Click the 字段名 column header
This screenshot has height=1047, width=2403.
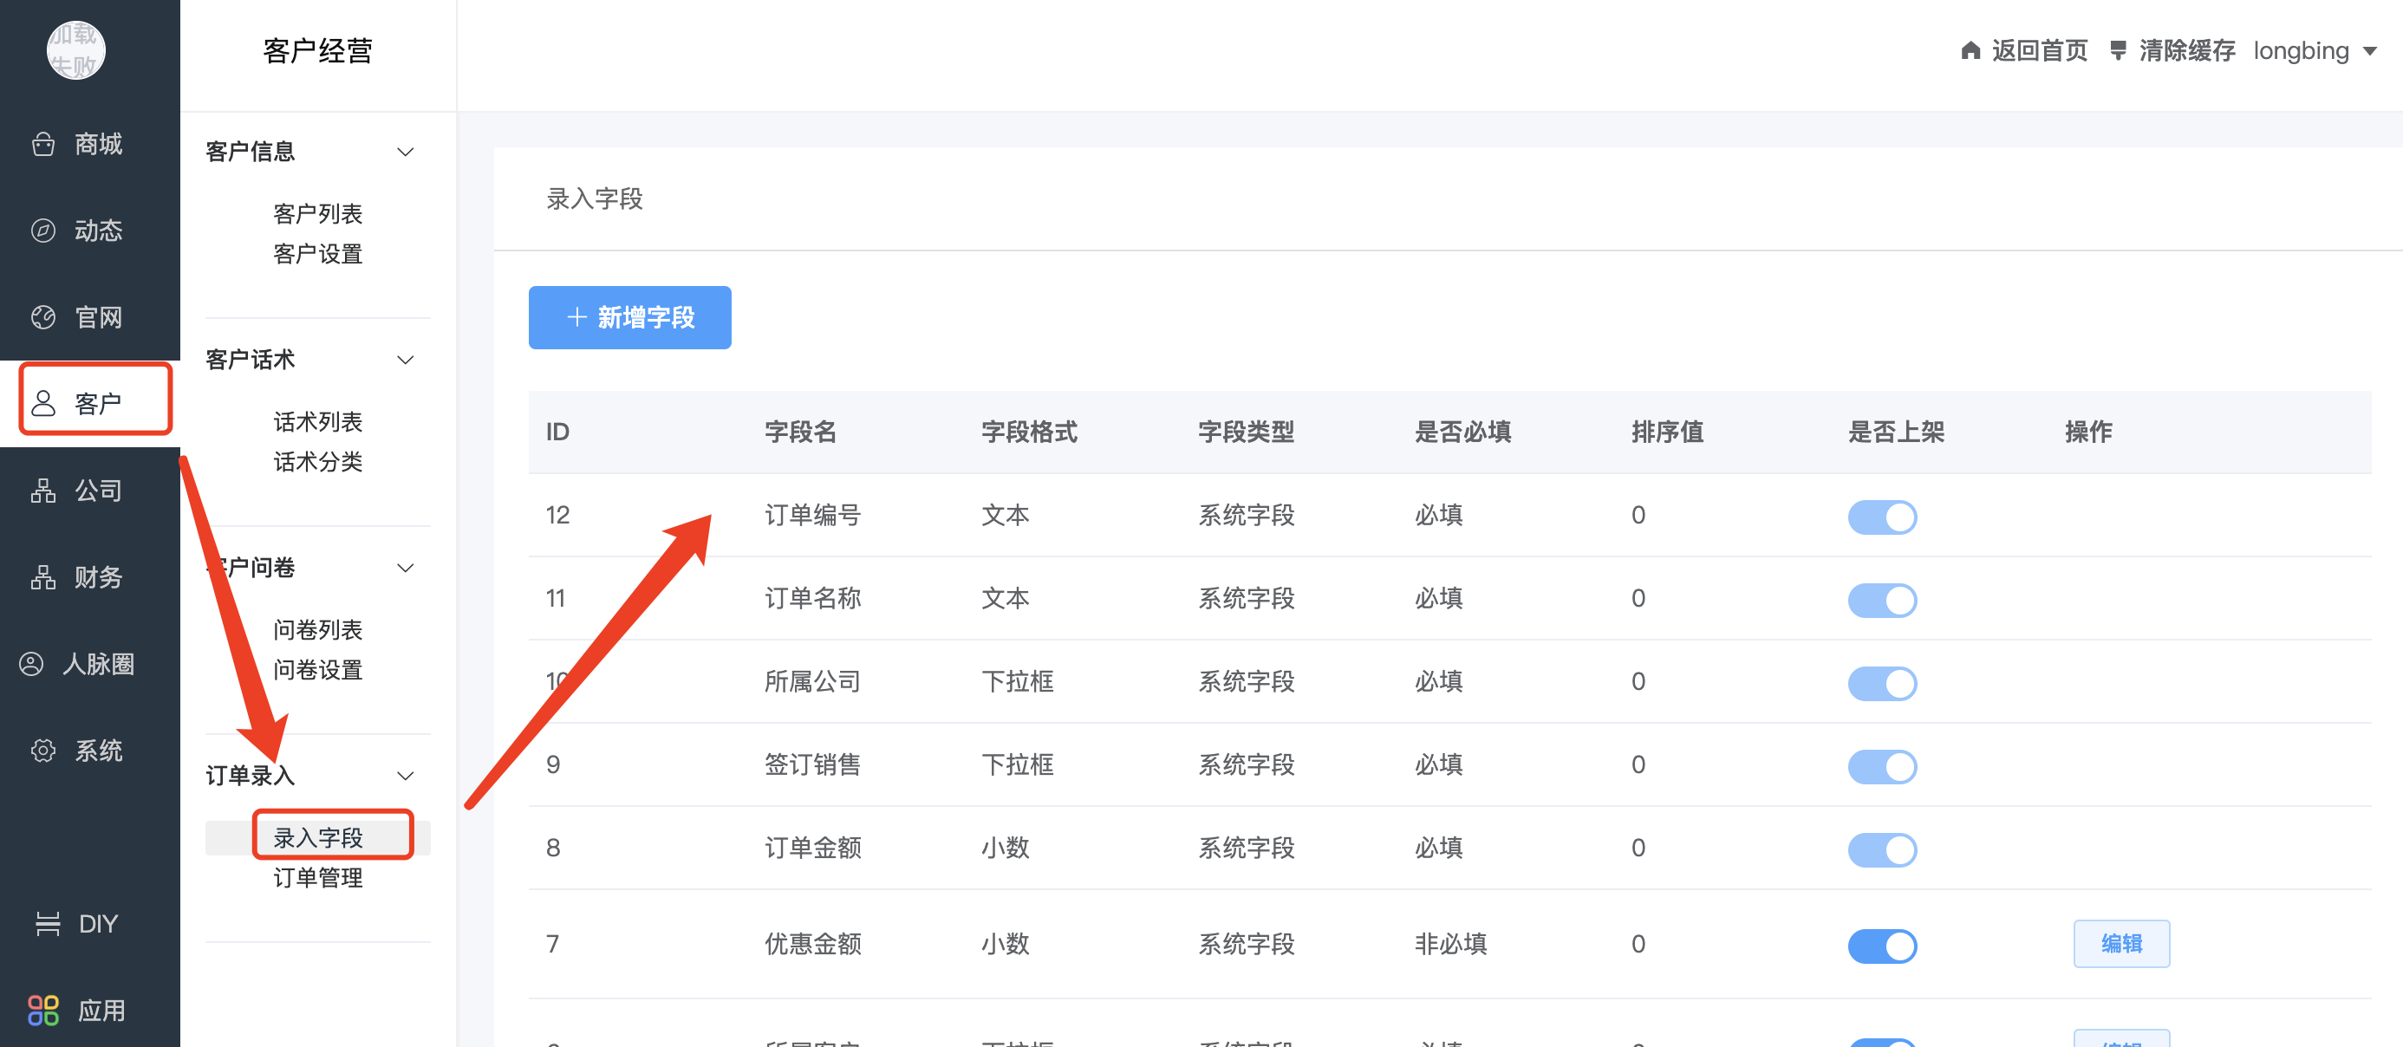pyautogui.click(x=800, y=432)
